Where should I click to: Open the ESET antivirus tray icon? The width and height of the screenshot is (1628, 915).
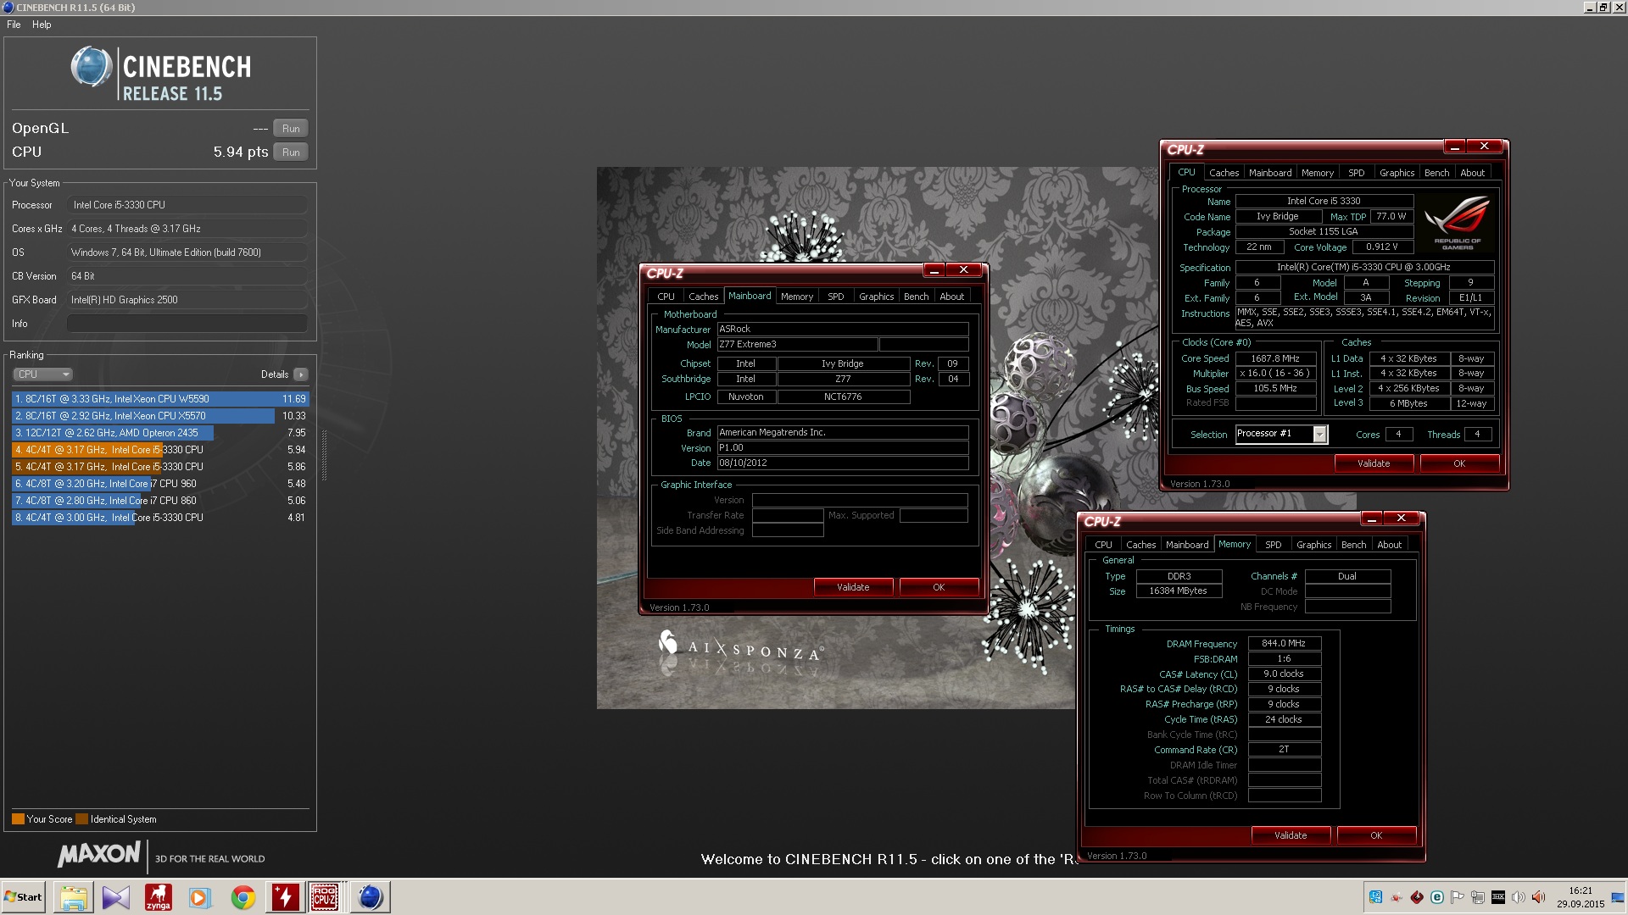click(x=1437, y=897)
